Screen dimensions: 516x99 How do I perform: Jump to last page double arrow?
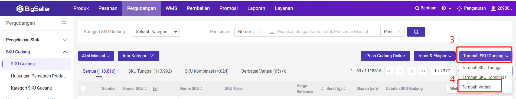pyautogui.click(x=423, y=71)
